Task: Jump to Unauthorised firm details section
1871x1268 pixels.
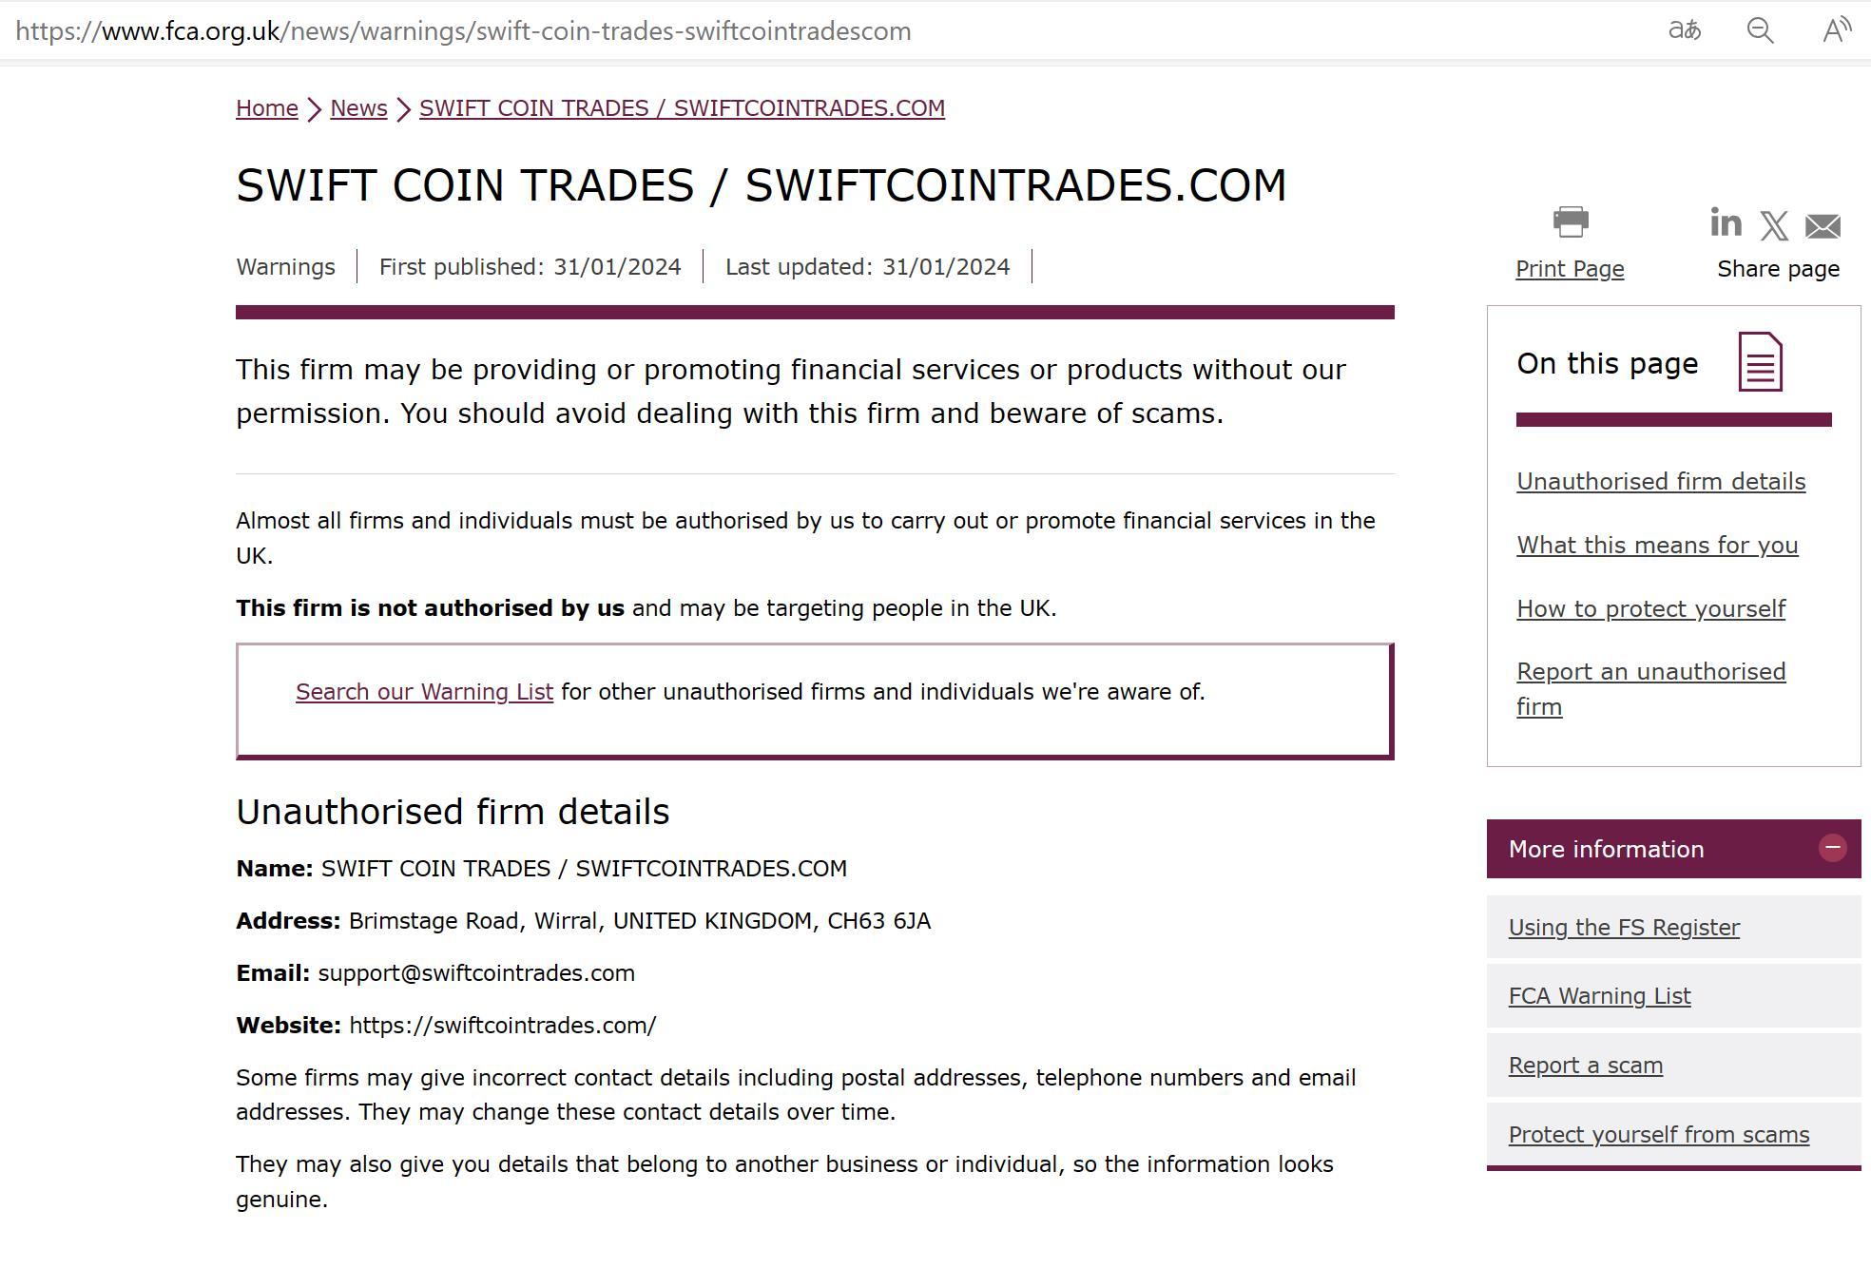Action: click(1661, 482)
